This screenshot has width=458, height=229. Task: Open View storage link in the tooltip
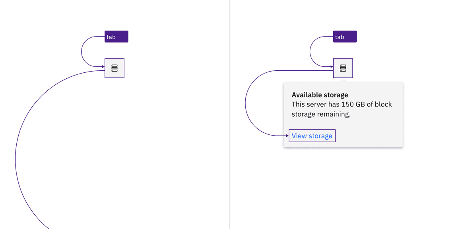[x=312, y=136]
